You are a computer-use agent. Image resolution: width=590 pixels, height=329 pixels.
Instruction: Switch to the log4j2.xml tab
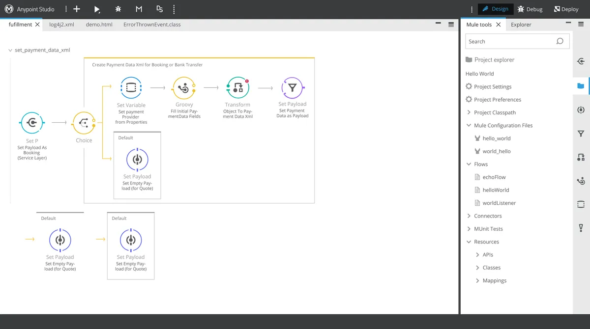61,25
